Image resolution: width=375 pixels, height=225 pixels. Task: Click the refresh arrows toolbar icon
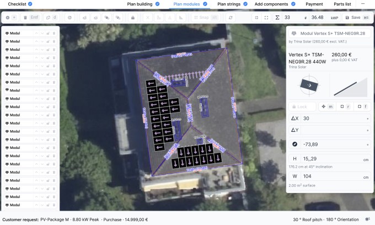coord(231,18)
